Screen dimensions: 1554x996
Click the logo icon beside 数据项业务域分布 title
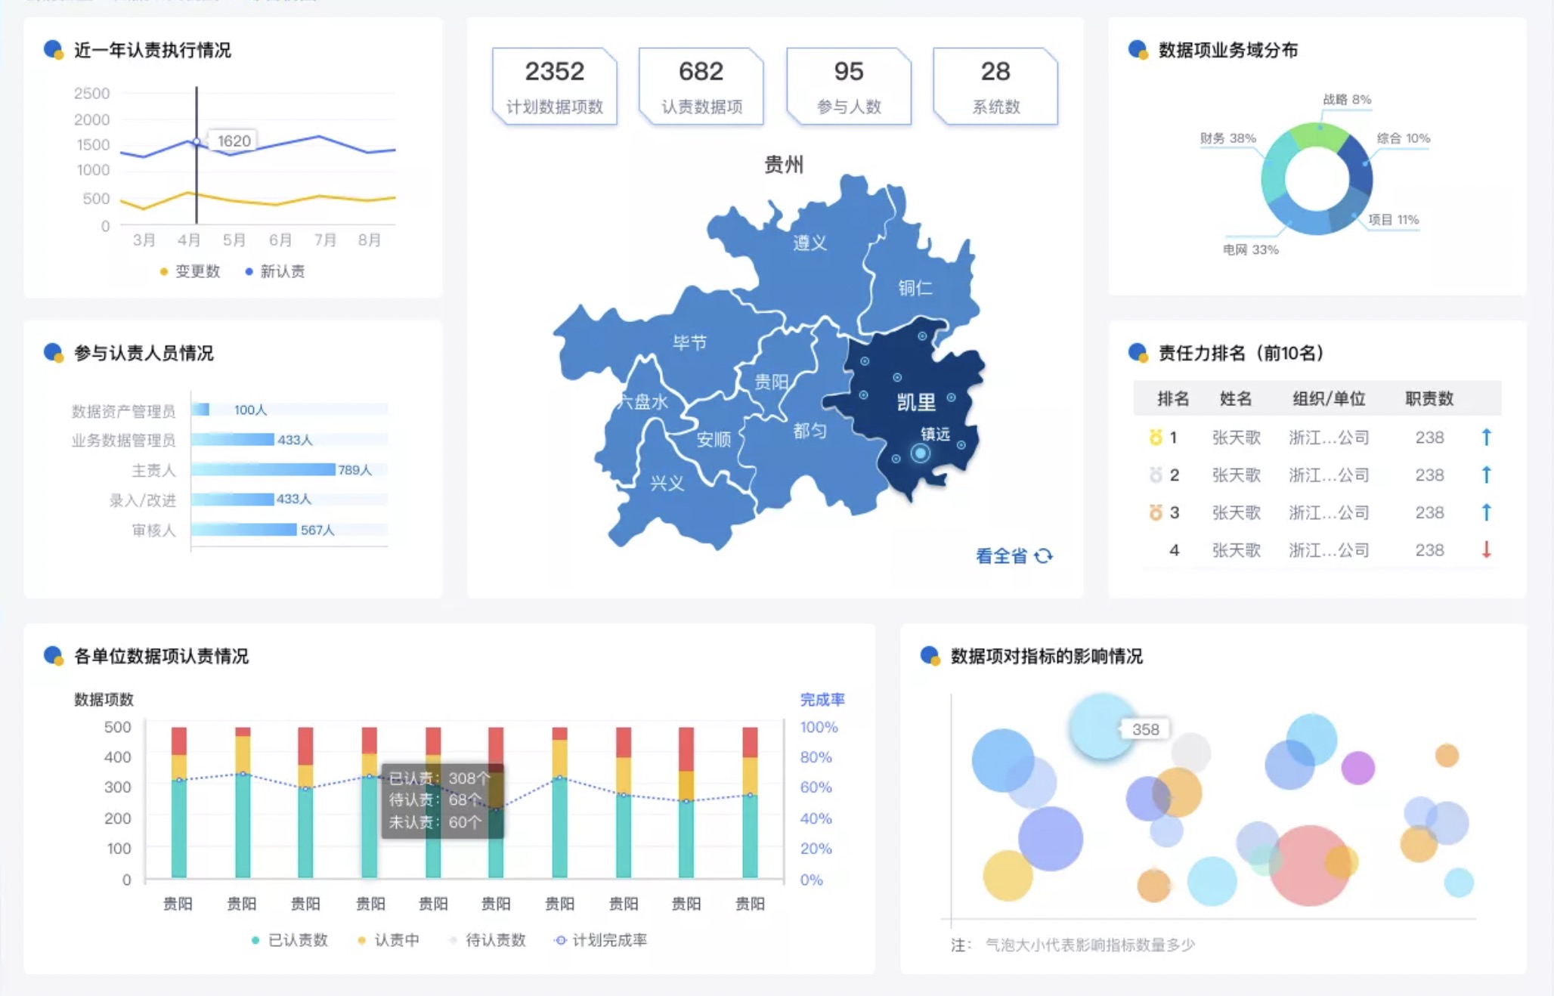[1138, 50]
